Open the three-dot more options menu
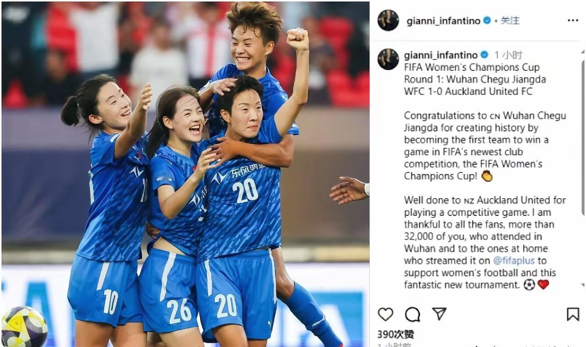 (573, 21)
